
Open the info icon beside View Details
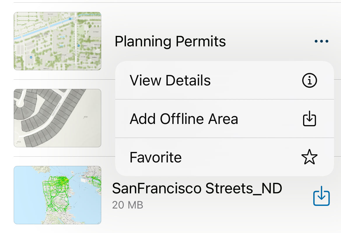(309, 80)
